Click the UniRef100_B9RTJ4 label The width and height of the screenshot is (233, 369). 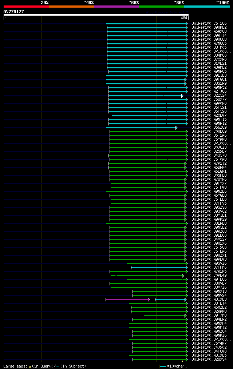(209, 36)
